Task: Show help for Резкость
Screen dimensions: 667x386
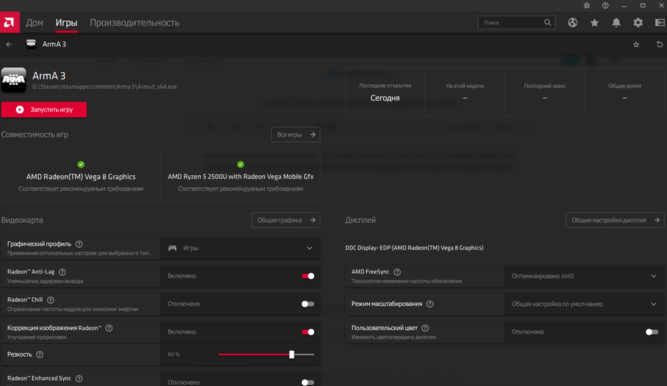Action: pos(39,355)
